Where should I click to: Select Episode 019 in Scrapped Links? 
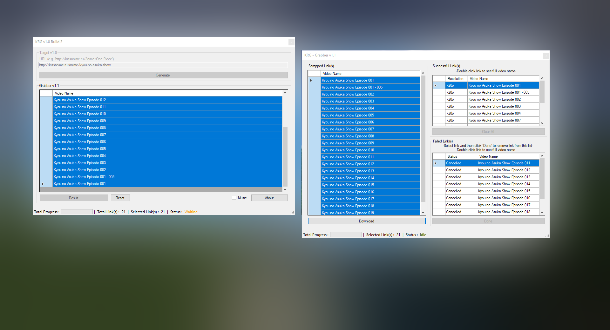point(348,213)
